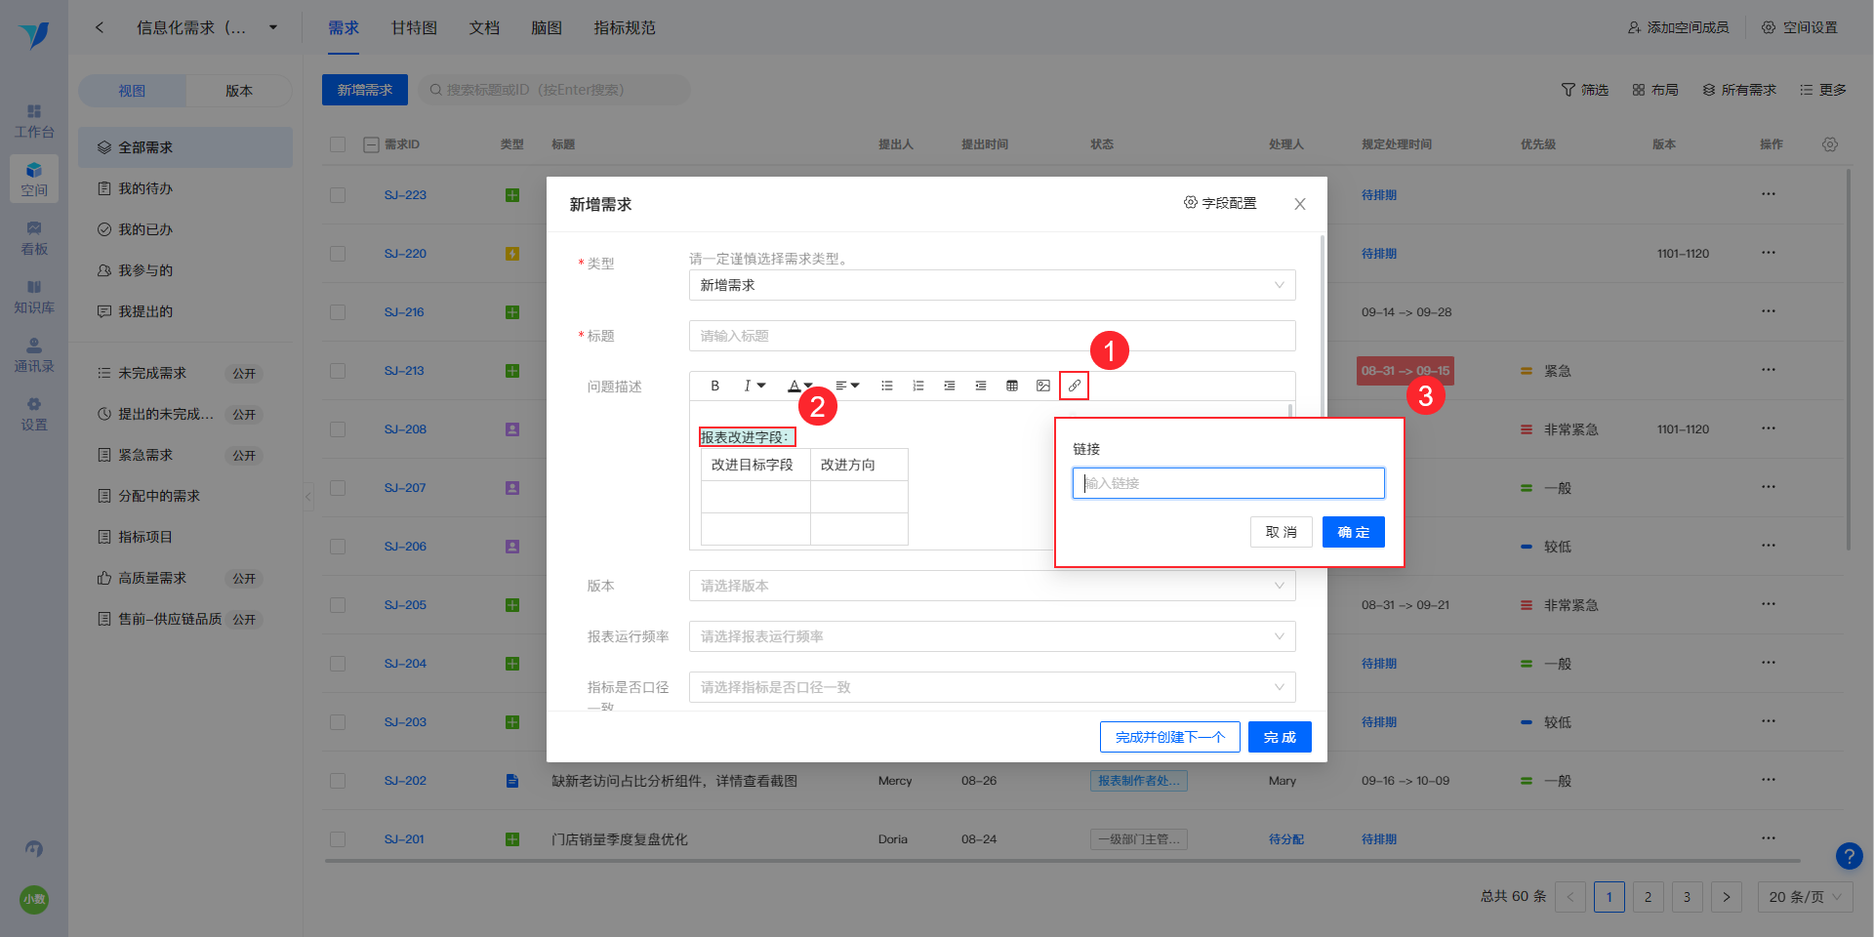The image size is (1874, 937).
Task: Check the SJ-220 row checkbox
Action: [338, 254]
